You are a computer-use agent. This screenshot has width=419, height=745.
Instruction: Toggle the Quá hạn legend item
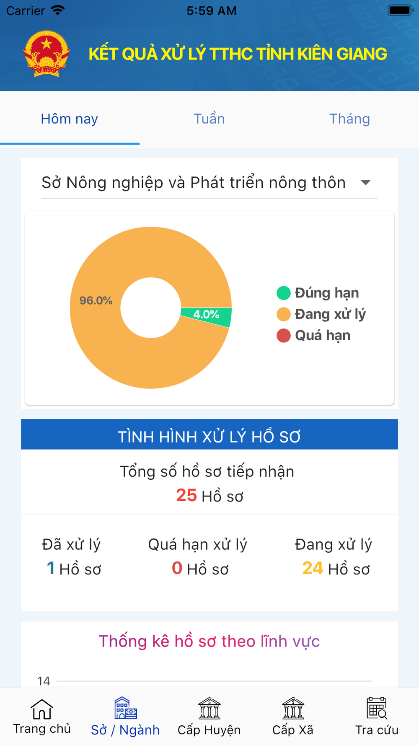(x=313, y=336)
